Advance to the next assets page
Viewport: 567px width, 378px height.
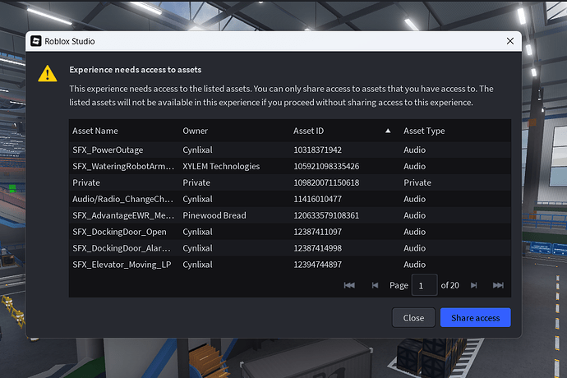click(473, 285)
